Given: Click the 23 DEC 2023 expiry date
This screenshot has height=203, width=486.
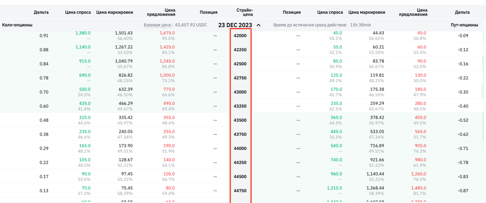Looking at the screenshot, I should (235, 25).
